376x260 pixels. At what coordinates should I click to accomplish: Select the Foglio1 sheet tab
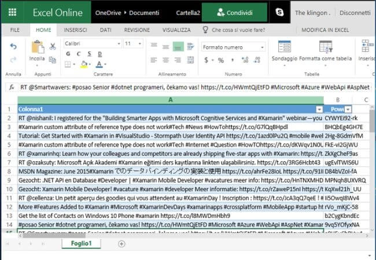point(82,243)
